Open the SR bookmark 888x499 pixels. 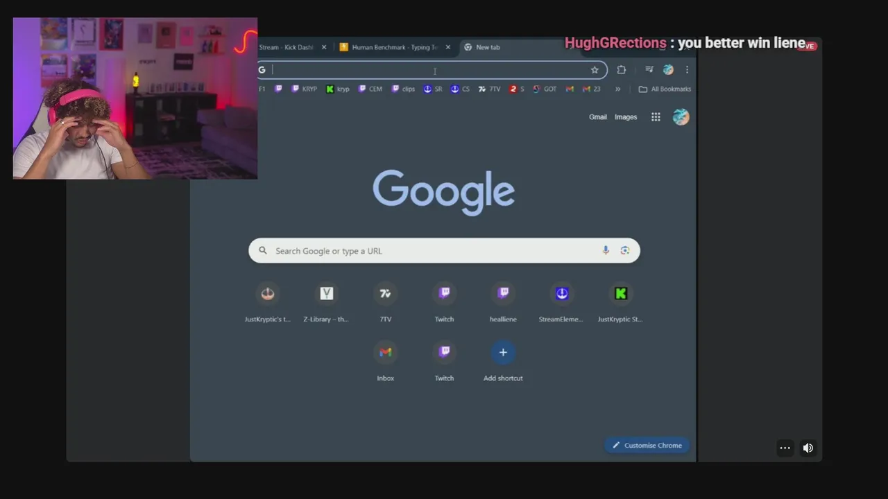pos(433,89)
